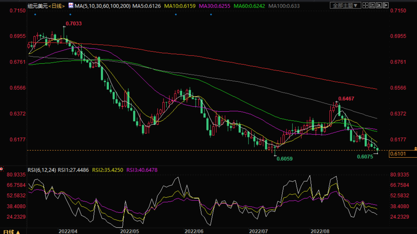The image size is (417, 234).
Task: Open the 全部主题 dropdown
Action: point(345,6)
